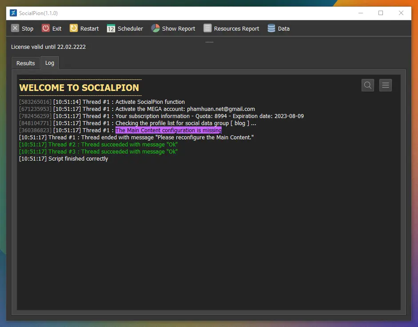The height and width of the screenshot is (327, 418).
Task: Click the Scheduler button label
Action: tap(130, 28)
